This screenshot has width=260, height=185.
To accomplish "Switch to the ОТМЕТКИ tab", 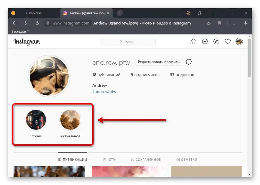I will [x=187, y=159].
